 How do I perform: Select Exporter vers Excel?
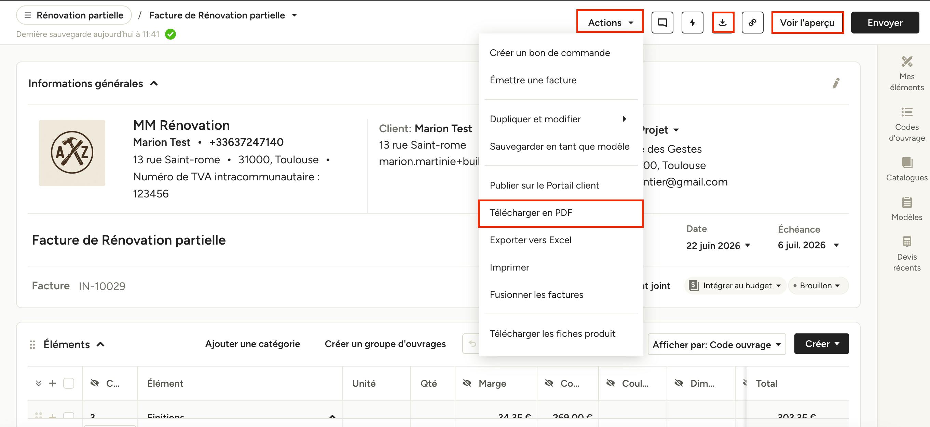pos(561,240)
